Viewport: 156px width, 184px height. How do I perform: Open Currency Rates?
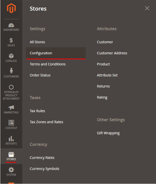point(42,158)
